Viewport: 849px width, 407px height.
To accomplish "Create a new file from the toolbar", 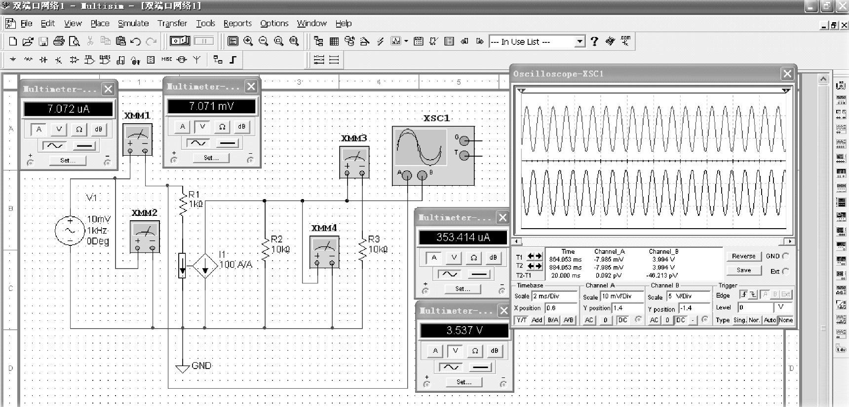I will pos(13,41).
